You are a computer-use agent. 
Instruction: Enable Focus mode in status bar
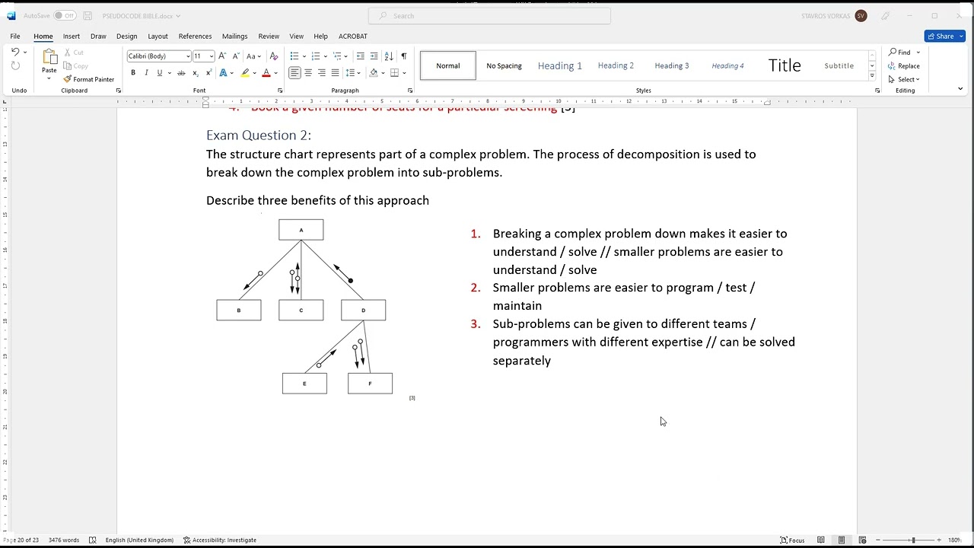[792, 540]
